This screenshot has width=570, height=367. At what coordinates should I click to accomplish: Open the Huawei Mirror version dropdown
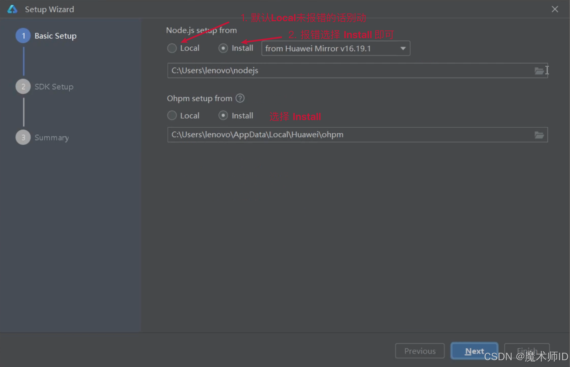click(336, 48)
